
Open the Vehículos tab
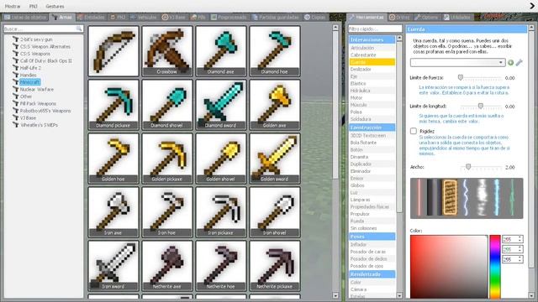144,17
